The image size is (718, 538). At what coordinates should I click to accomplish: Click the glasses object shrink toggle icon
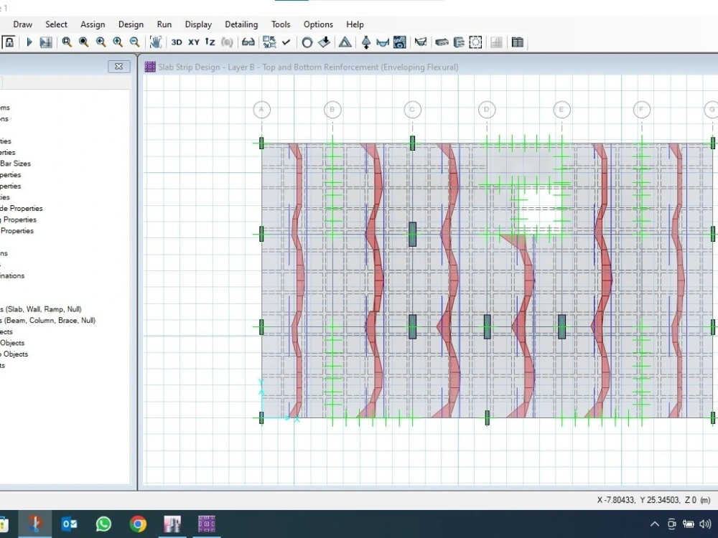248,42
